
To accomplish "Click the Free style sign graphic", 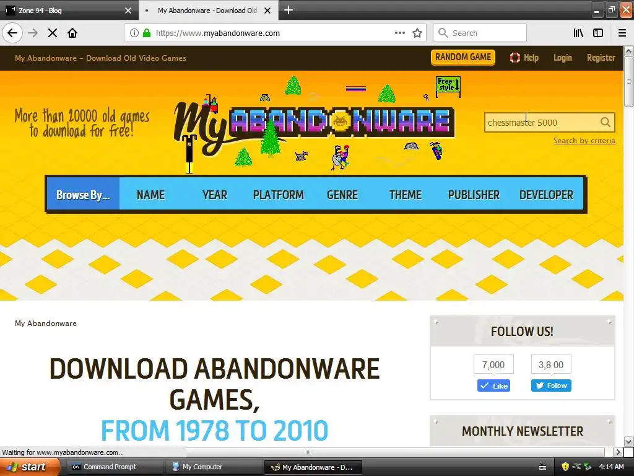I will (448, 87).
